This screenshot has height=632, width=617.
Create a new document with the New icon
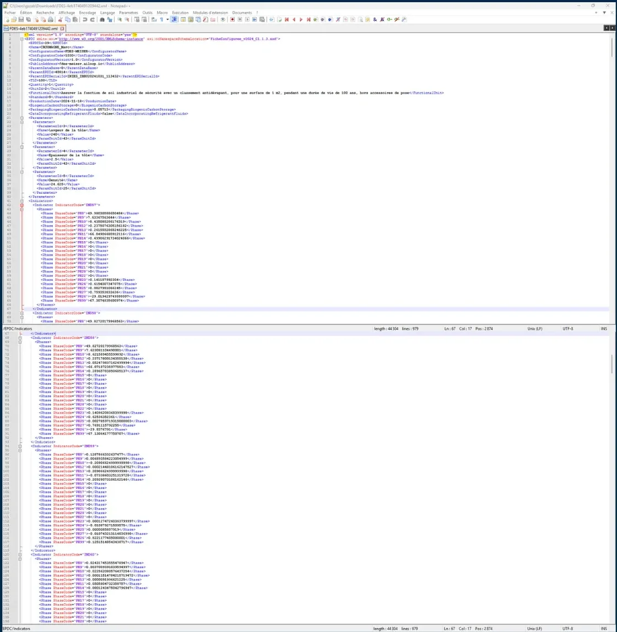[7, 19]
